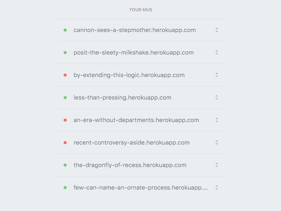This screenshot has width=281, height=211.
Task: Click red status dot for recent-controversy-aside
Action: [65, 143]
